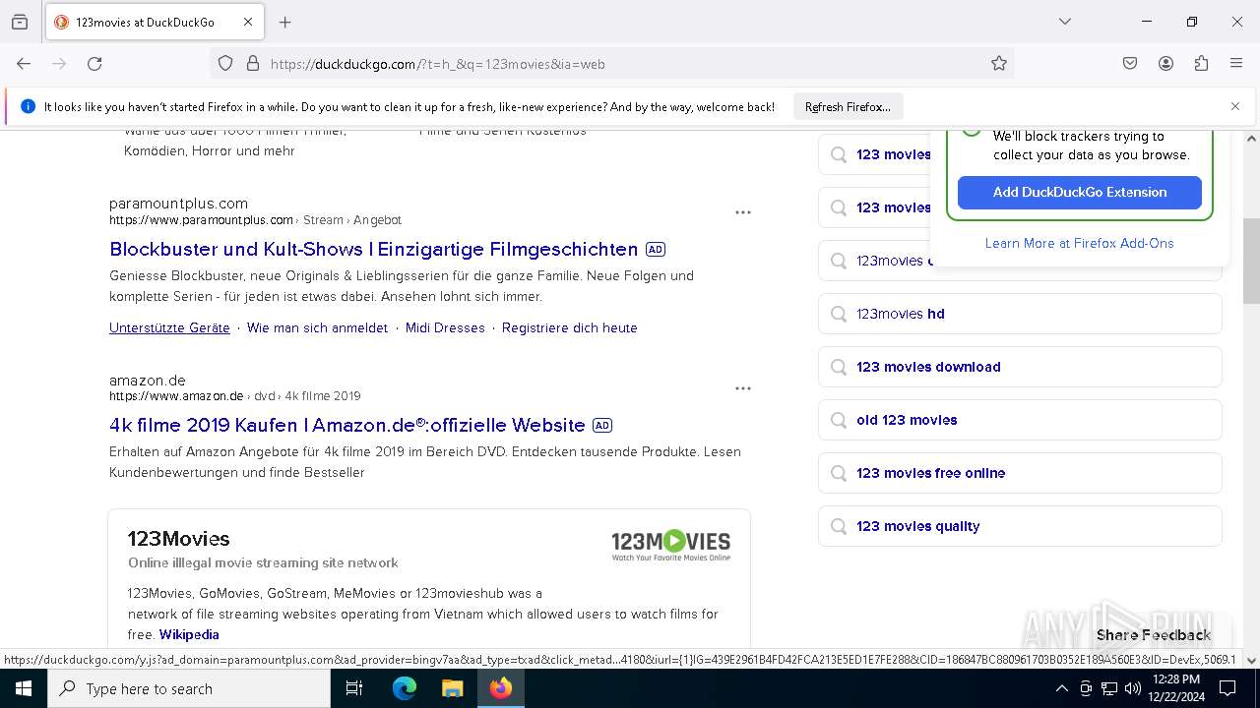The height and width of the screenshot is (708, 1260).
Task: Select related search old 123 movies
Action: click(x=1020, y=421)
